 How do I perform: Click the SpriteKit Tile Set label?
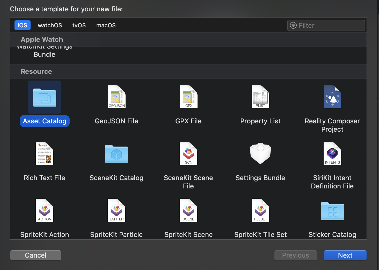pyautogui.click(x=260, y=235)
